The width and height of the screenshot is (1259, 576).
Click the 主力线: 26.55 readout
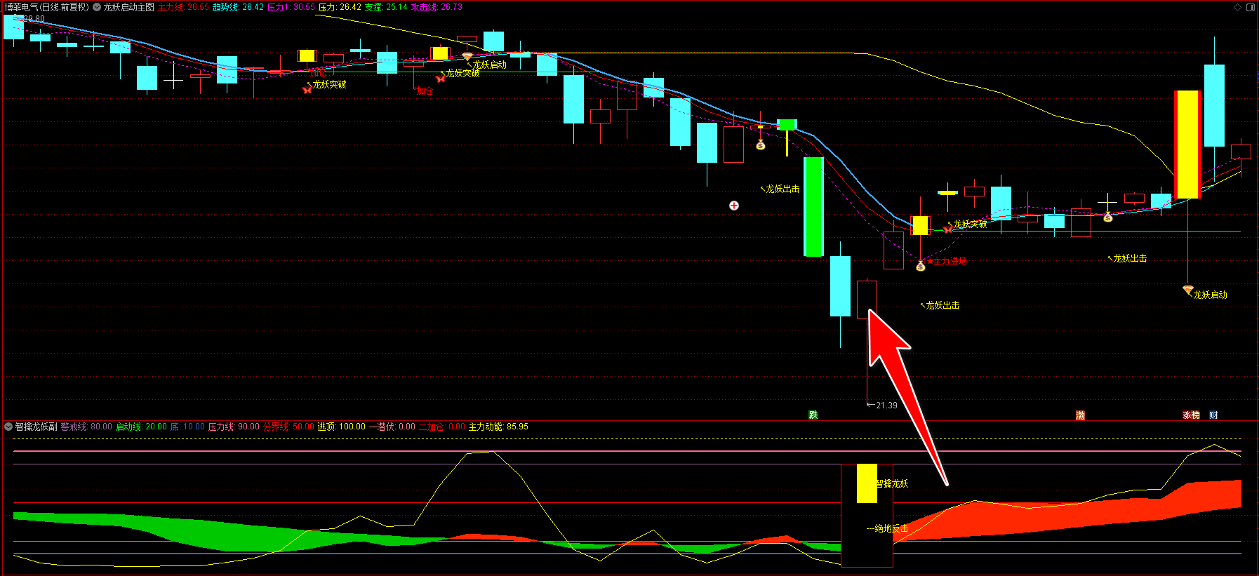point(183,7)
